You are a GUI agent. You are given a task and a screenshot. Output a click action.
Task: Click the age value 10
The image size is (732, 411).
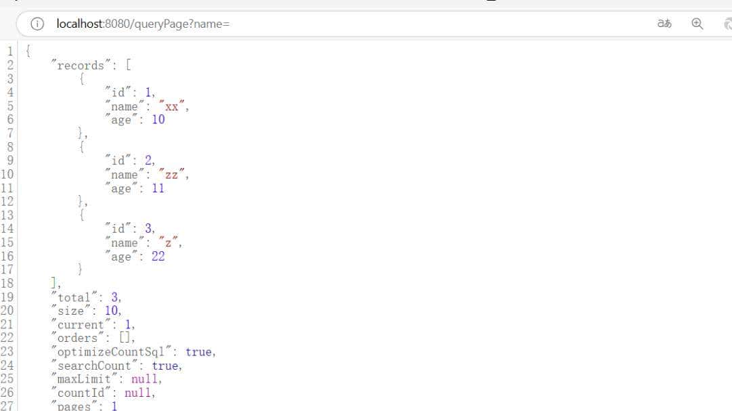(158, 120)
